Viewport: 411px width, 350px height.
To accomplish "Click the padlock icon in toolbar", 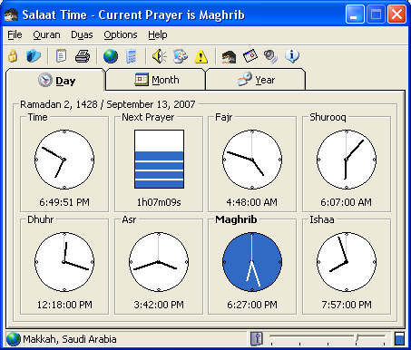I will (x=13, y=56).
